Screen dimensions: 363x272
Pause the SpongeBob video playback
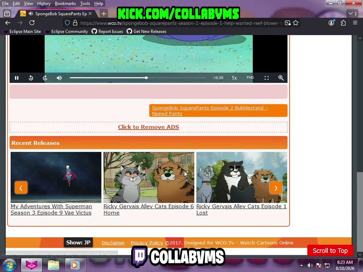17,78
